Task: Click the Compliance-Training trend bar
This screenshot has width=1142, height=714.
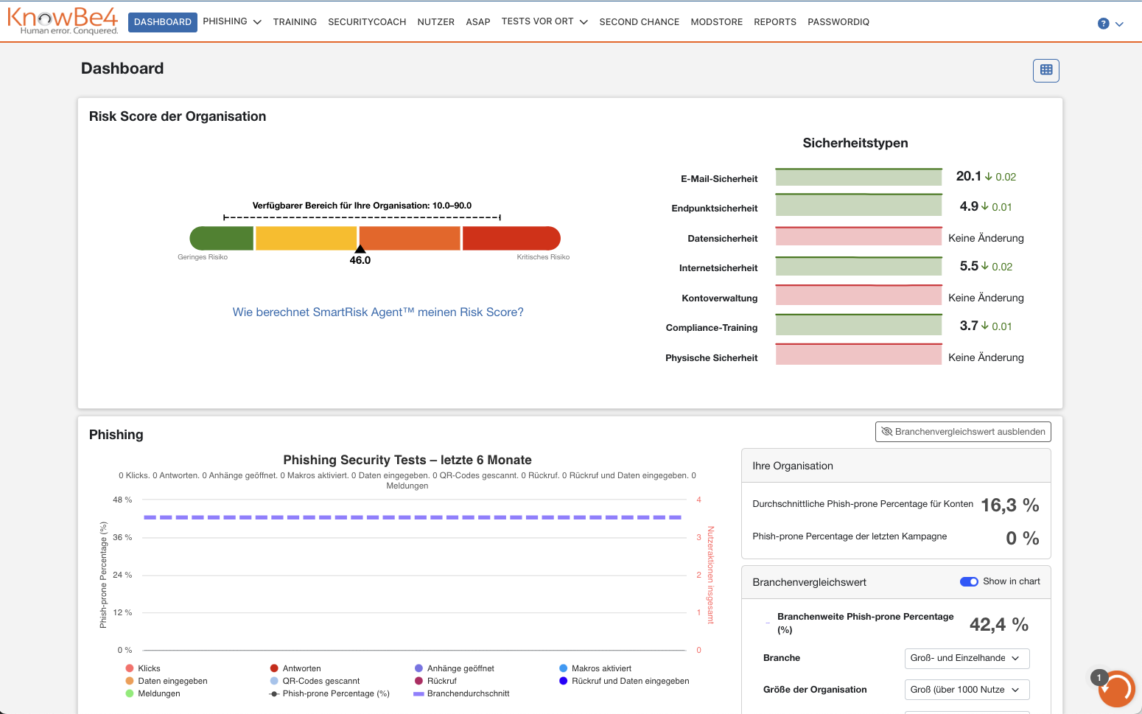Action: coord(859,324)
